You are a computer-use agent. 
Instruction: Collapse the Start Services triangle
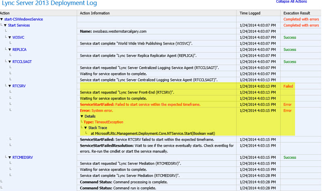click(5, 25)
